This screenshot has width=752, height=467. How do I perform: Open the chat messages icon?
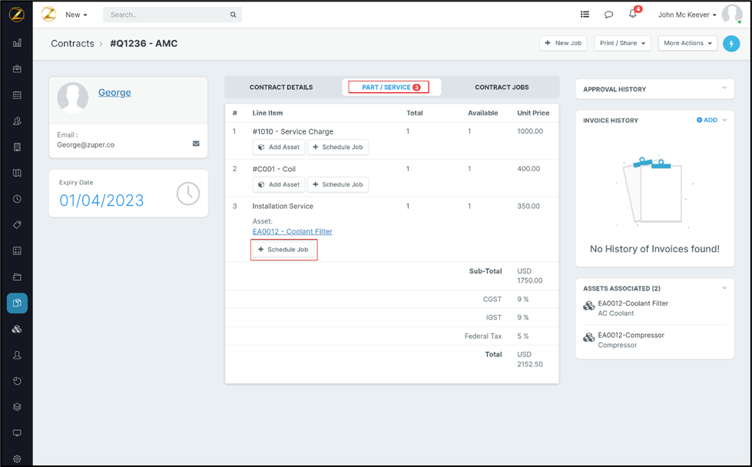point(608,15)
